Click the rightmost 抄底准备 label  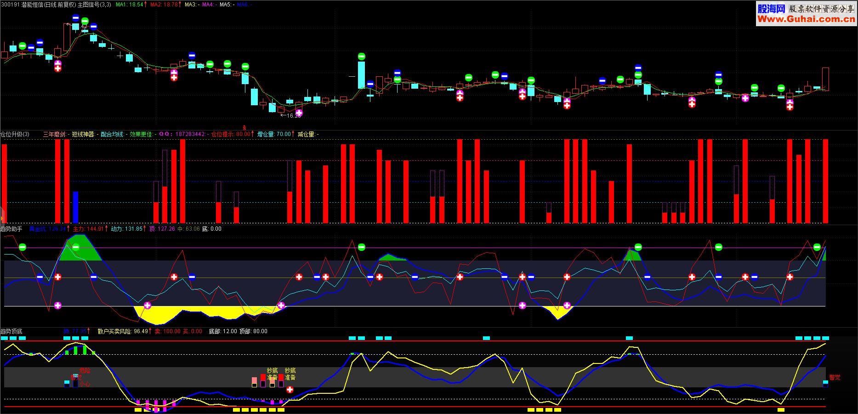tap(290, 374)
